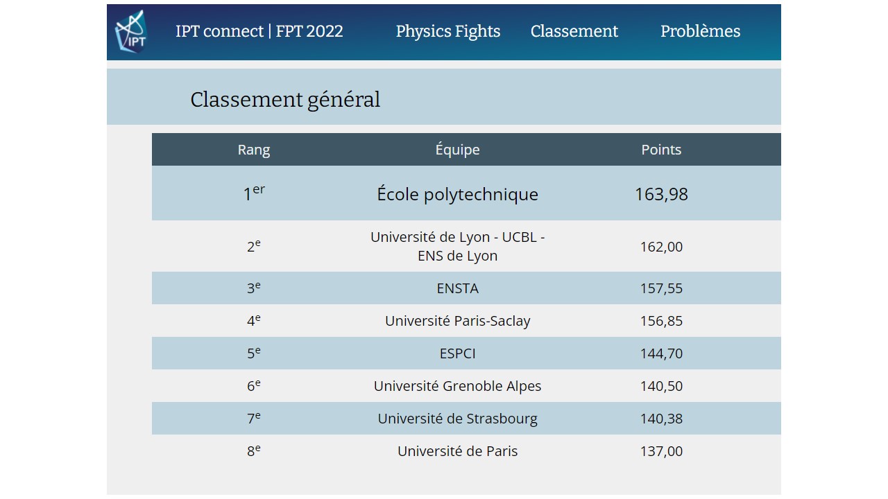The image size is (888, 499).
Task: Go to the Physics Fights menu
Action: coord(448,31)
